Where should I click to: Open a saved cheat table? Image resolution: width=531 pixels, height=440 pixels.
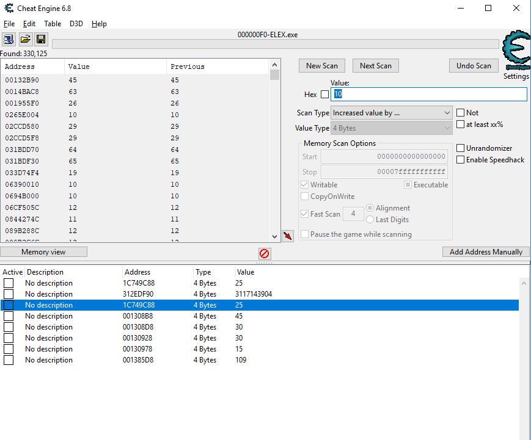(x=25, y=39)
